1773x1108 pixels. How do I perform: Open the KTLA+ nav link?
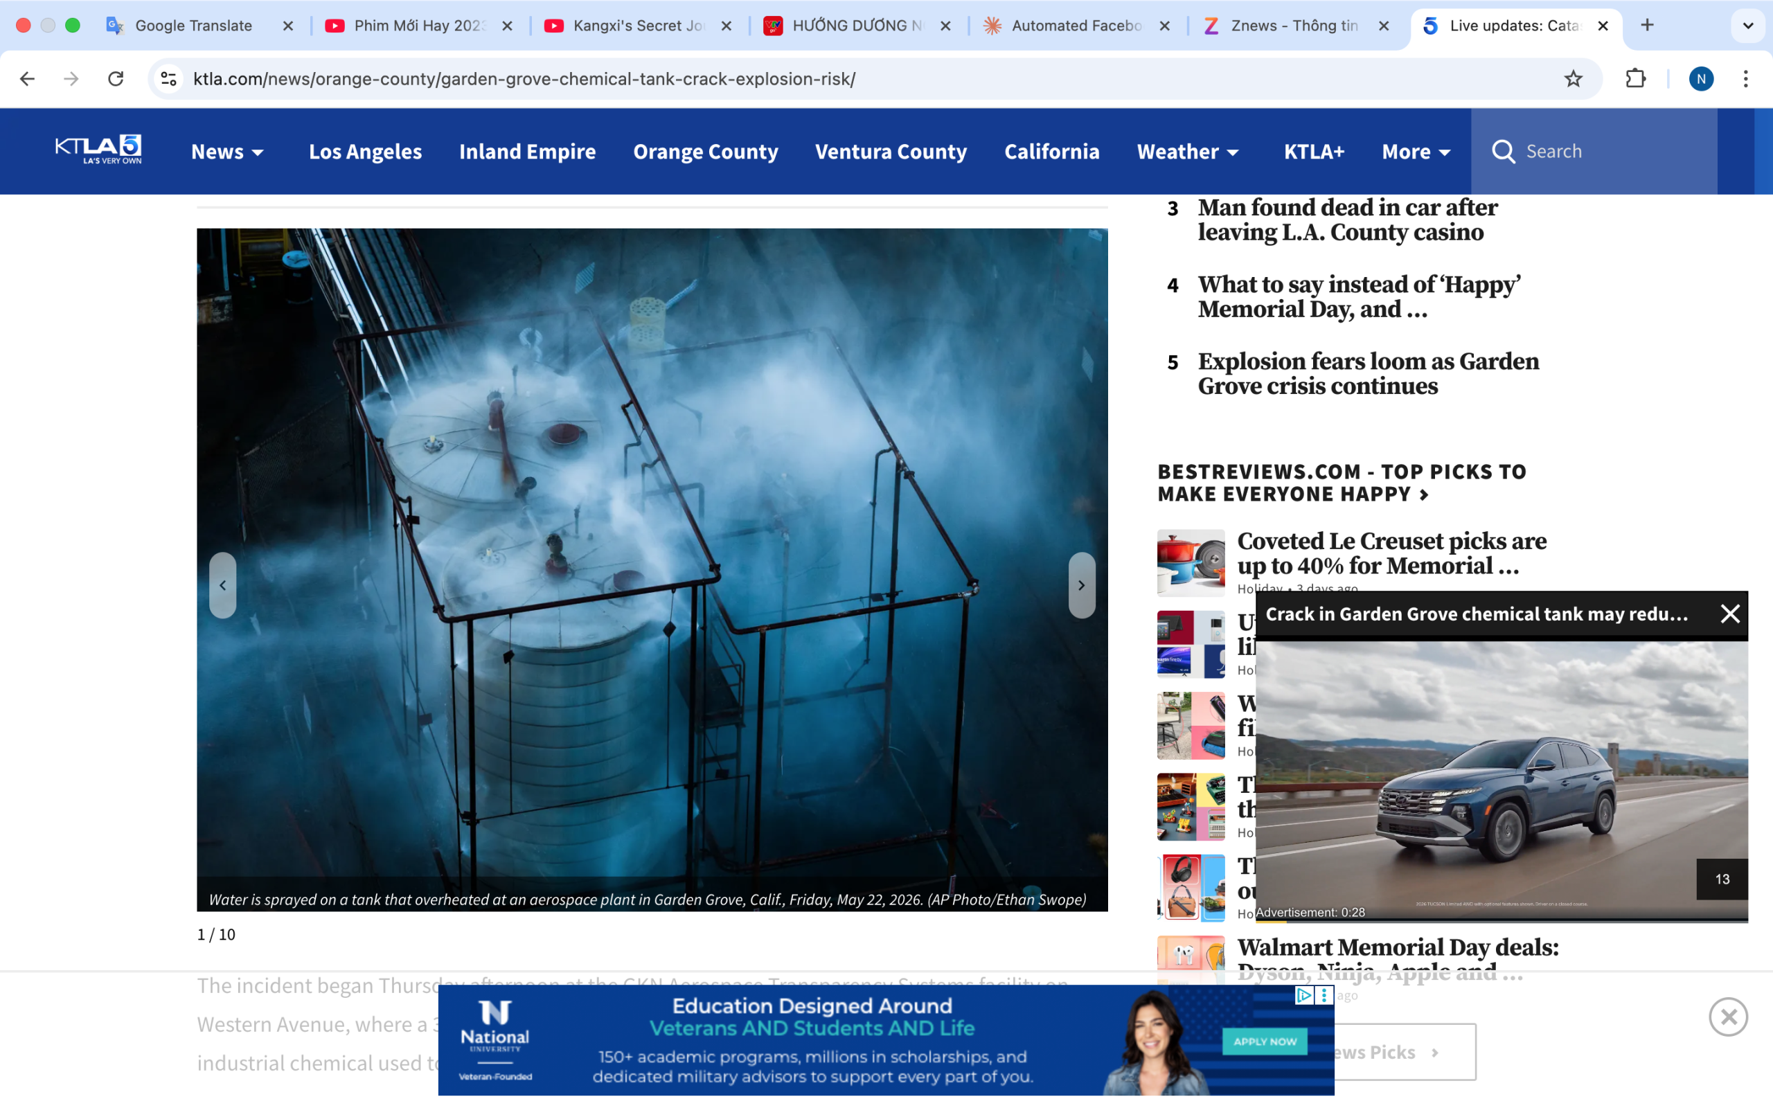tap(1314, 152)
